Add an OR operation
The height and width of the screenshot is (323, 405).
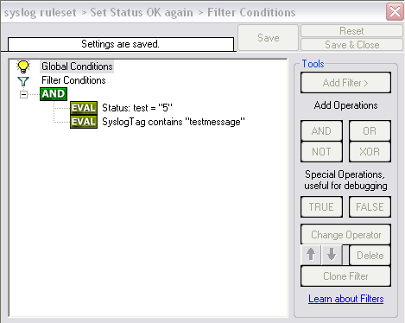[370, 131]
